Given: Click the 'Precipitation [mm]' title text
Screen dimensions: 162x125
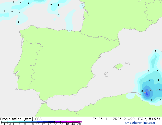Looking at the screenshot, I should 17,119.
